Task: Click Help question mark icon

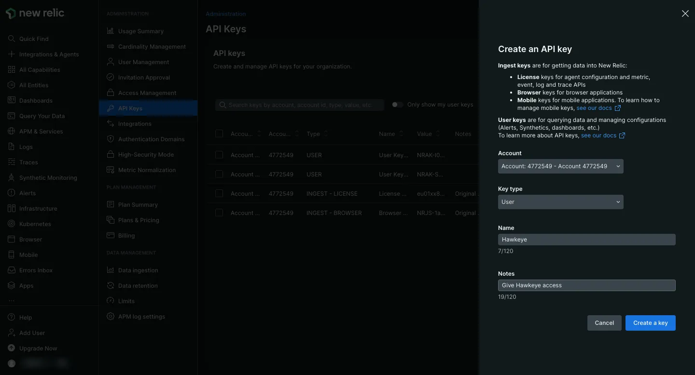Action: (x=12, y=318)
